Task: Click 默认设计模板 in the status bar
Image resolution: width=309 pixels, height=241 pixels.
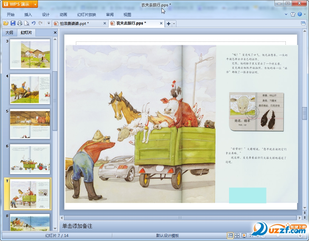Action: [168, 235]
